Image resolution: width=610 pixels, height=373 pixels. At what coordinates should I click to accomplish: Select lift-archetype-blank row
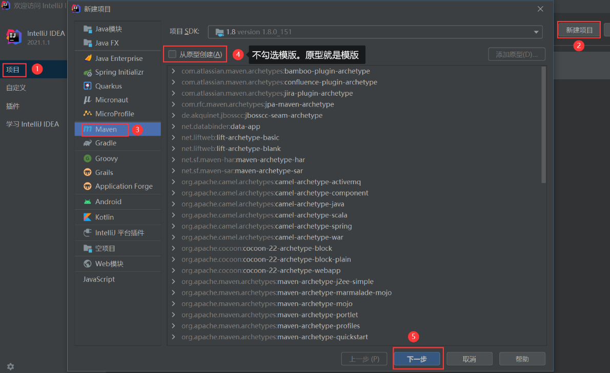(354, 149)
